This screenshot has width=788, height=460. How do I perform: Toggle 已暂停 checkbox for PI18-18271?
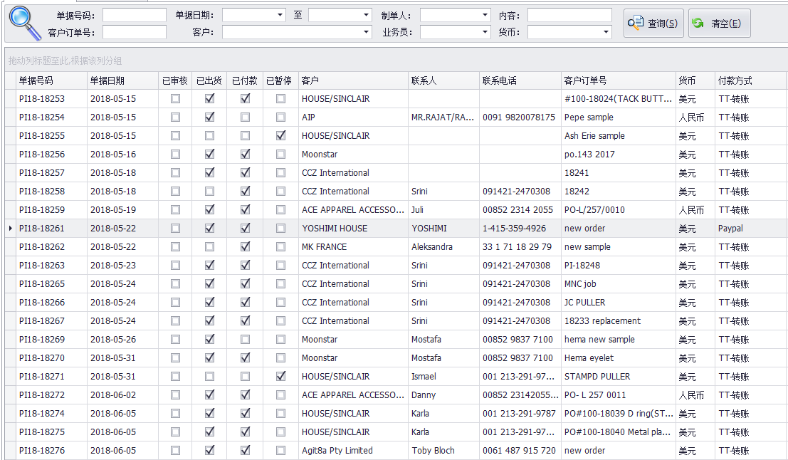point(281,376)
